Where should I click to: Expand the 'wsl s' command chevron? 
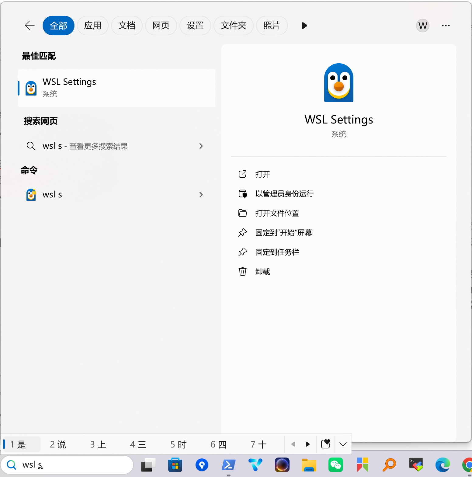(x=201, y=195)
